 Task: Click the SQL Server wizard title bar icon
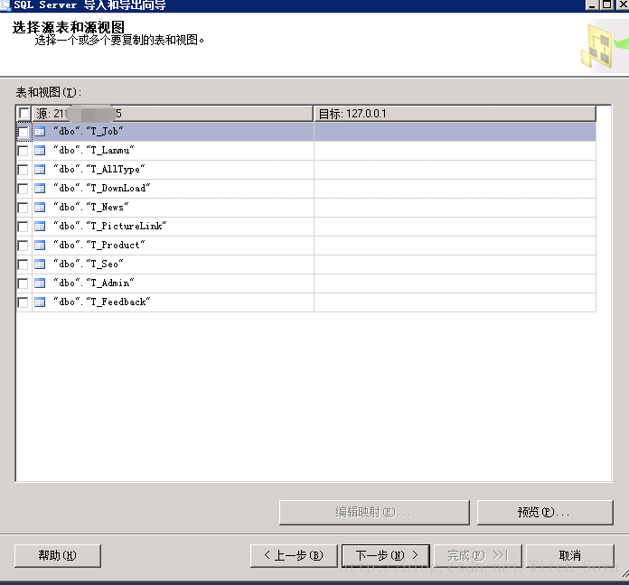coord(5,5)
